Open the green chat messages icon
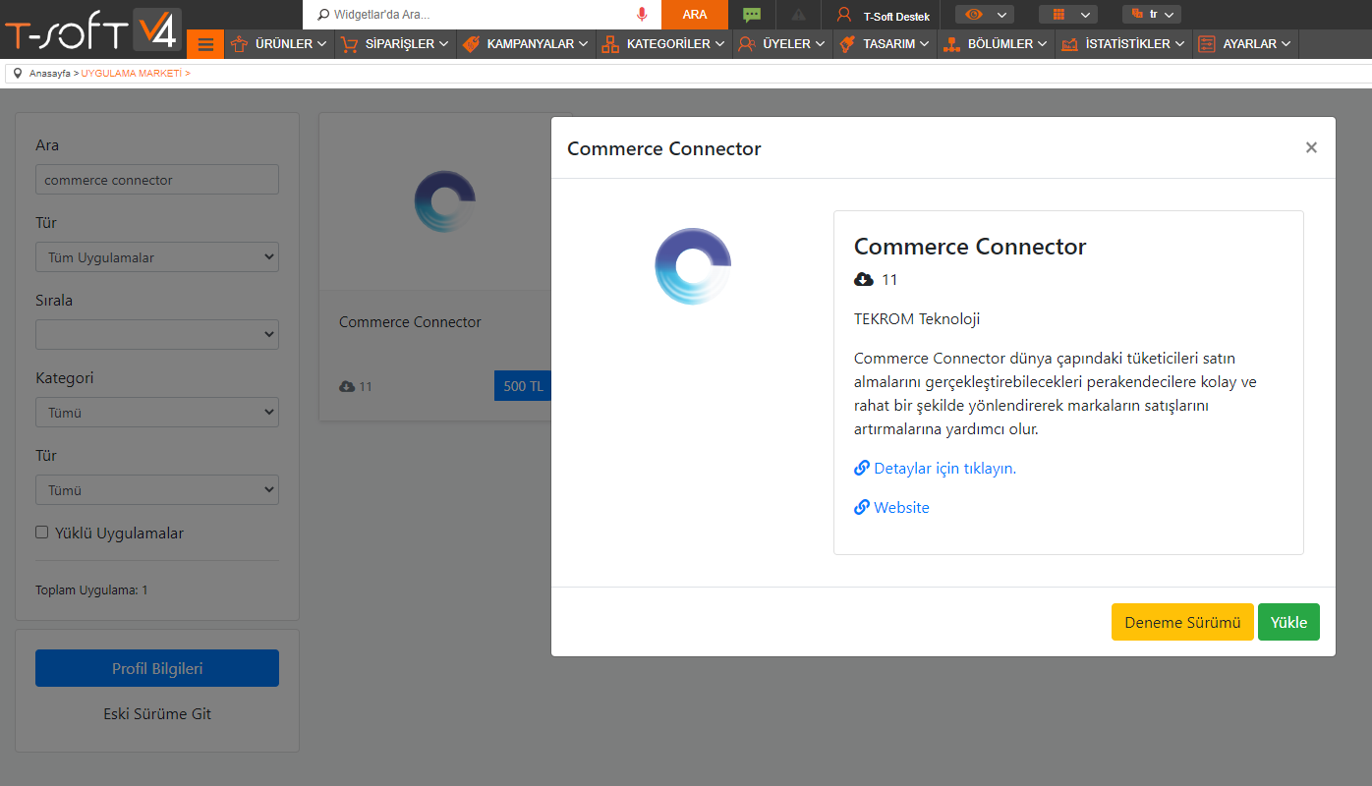This screenshot has height=786, width=1372. pos(752,15)
